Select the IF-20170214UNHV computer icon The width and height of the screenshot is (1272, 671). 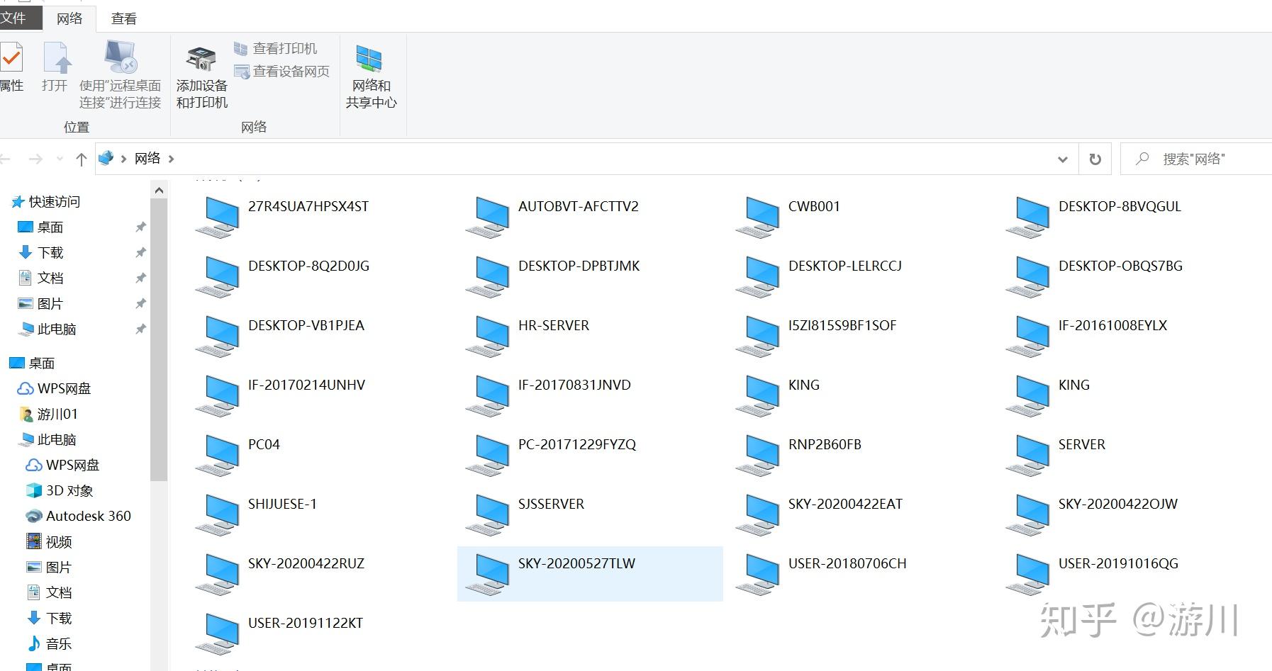click(218, 395)
